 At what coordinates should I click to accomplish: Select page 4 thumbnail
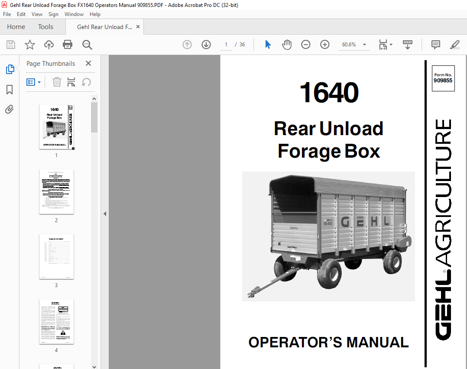(x=57, y=321)
